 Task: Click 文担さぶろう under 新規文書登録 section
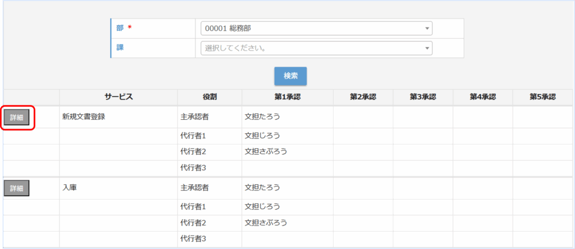point(266,152)
